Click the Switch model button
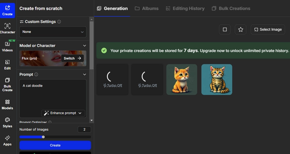Screen dimensions: 290x154 72,58
